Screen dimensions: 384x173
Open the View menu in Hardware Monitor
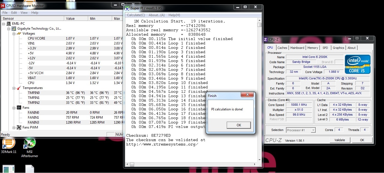point(24,12)
